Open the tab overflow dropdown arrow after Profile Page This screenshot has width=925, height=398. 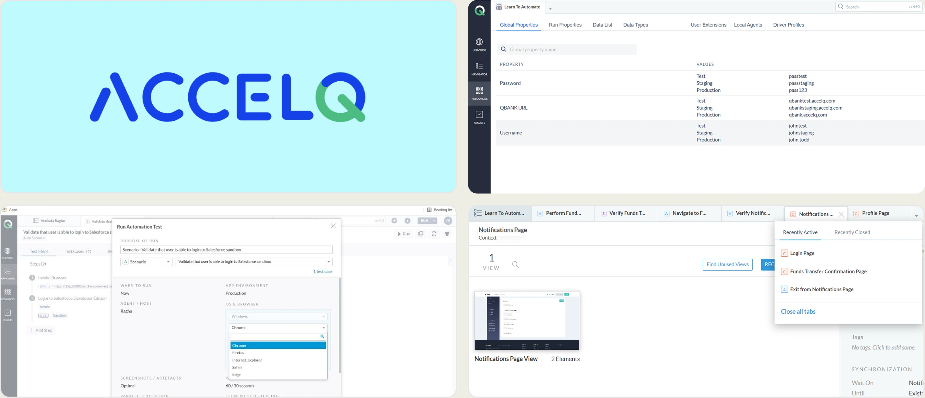916,216
